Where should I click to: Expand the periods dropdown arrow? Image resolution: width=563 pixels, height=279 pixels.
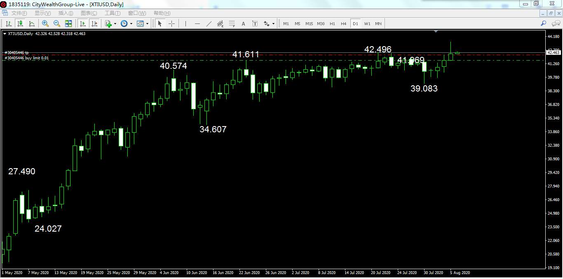pyautogui.click(x=131, y=23)
